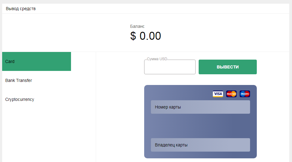Click the MasterCard logo icon
Viewport: 292px width, 162px height.
click(x=231, y=94)
